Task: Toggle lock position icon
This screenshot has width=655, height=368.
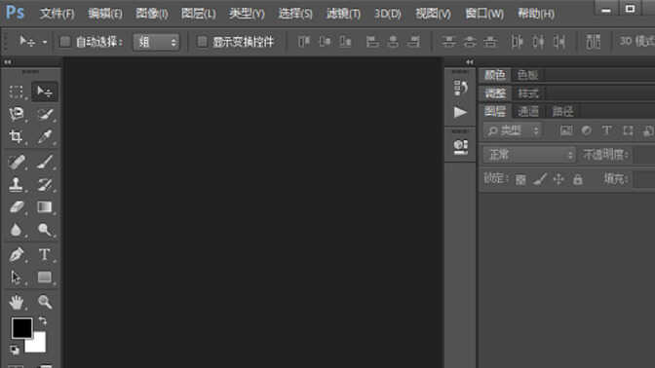Action: 559,180
